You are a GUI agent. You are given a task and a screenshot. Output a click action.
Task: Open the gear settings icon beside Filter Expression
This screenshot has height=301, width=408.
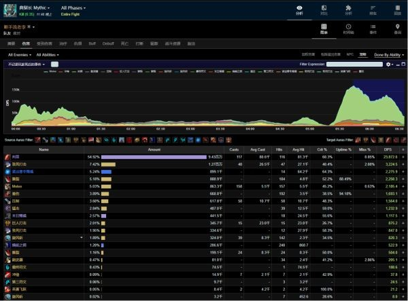(388, 64)
